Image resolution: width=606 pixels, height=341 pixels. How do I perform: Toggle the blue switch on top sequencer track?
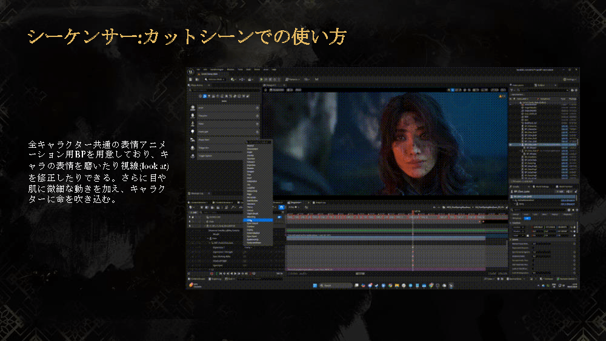click(x=279, y=217)
